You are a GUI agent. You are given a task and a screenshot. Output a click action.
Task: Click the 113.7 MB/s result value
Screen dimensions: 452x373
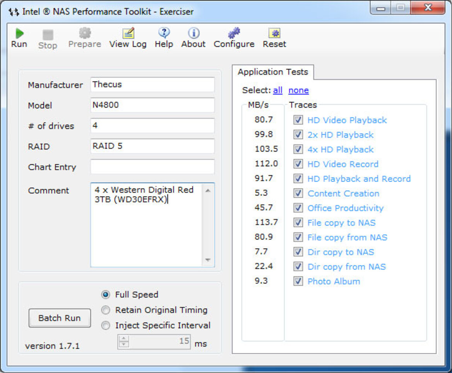(x=266, y=222)
